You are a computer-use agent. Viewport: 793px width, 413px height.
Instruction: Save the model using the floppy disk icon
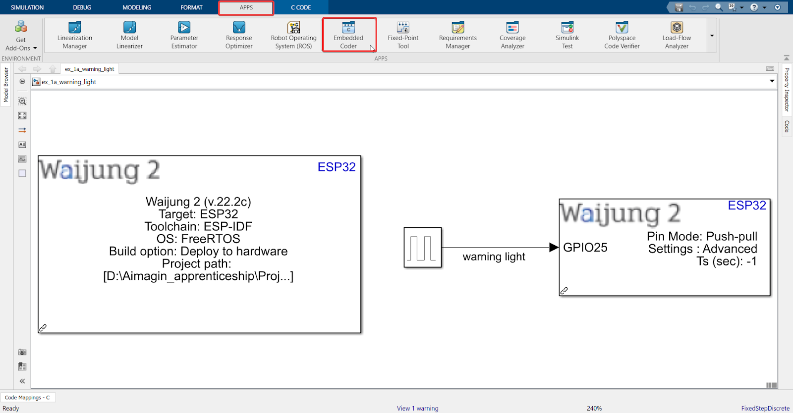(x=679, y=7)
